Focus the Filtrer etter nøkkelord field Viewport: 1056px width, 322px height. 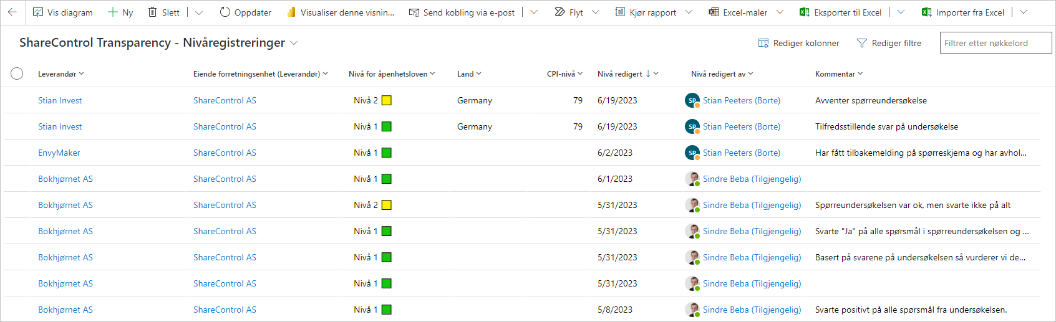tap(995, 43)
